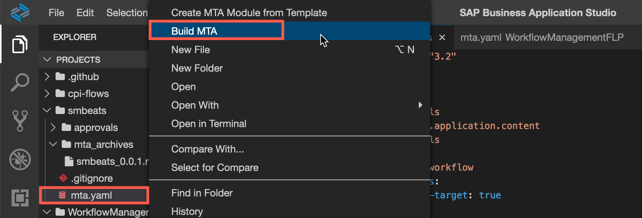
Task: Close the open editor tab
Action: [x=442, y=37]
